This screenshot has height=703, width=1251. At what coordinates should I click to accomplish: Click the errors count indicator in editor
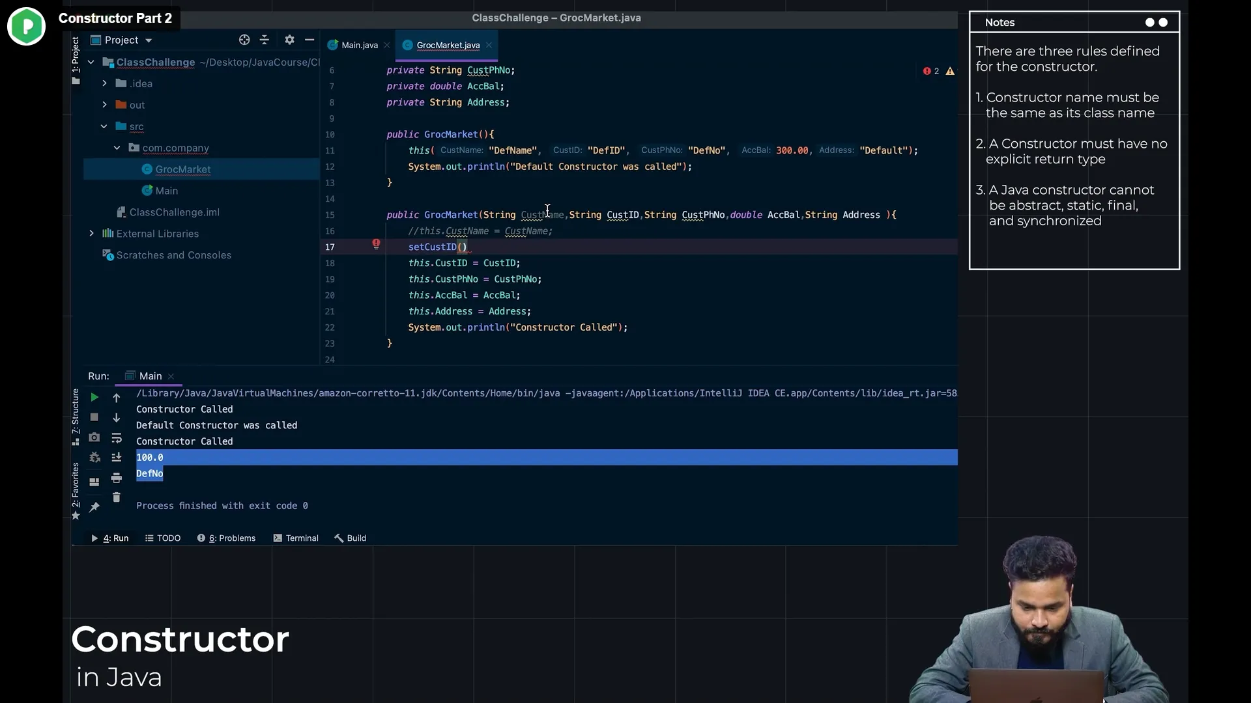point(931,71)
